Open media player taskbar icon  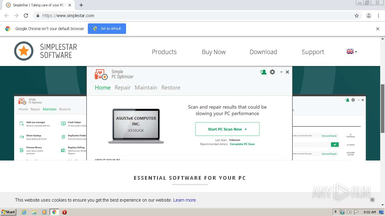[x=44, y=212]
